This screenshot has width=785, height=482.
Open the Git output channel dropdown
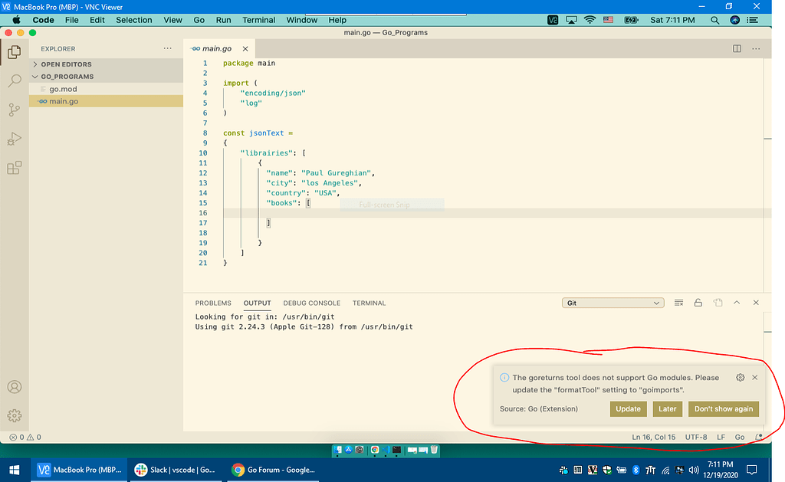tap(613, 303)
